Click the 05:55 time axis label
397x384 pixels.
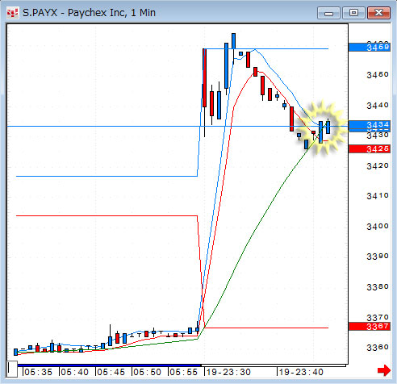click(183, 372)
